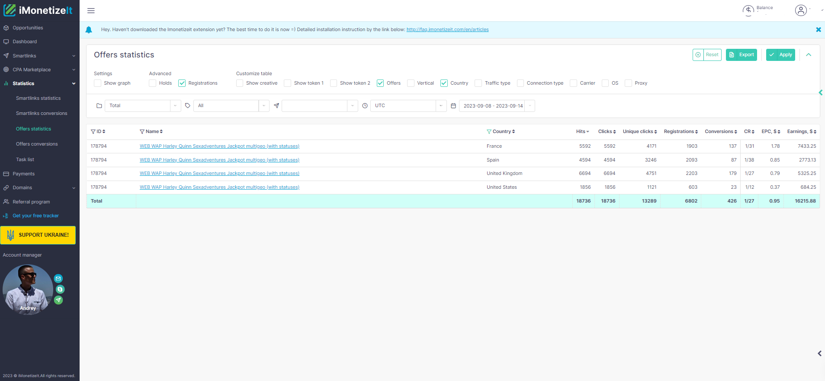
Task: Open the user profile avatar icon
Action: [801, 10]
